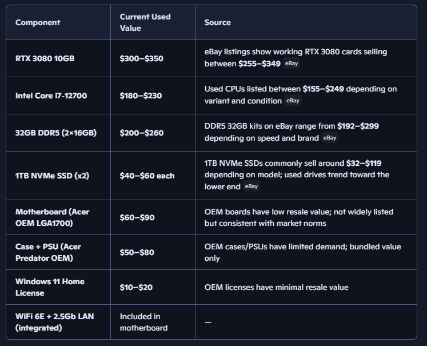Open the eBay citation in the DDR5 row
The height and width of the screenshot is (346, 427).
tap(330, 138)
